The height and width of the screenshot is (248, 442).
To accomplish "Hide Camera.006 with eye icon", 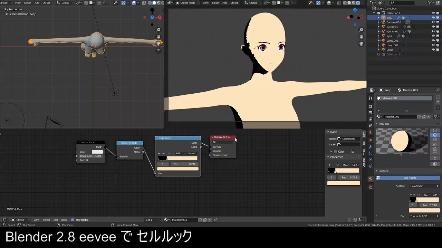I will pyautogui.click(x=433, y=22).
